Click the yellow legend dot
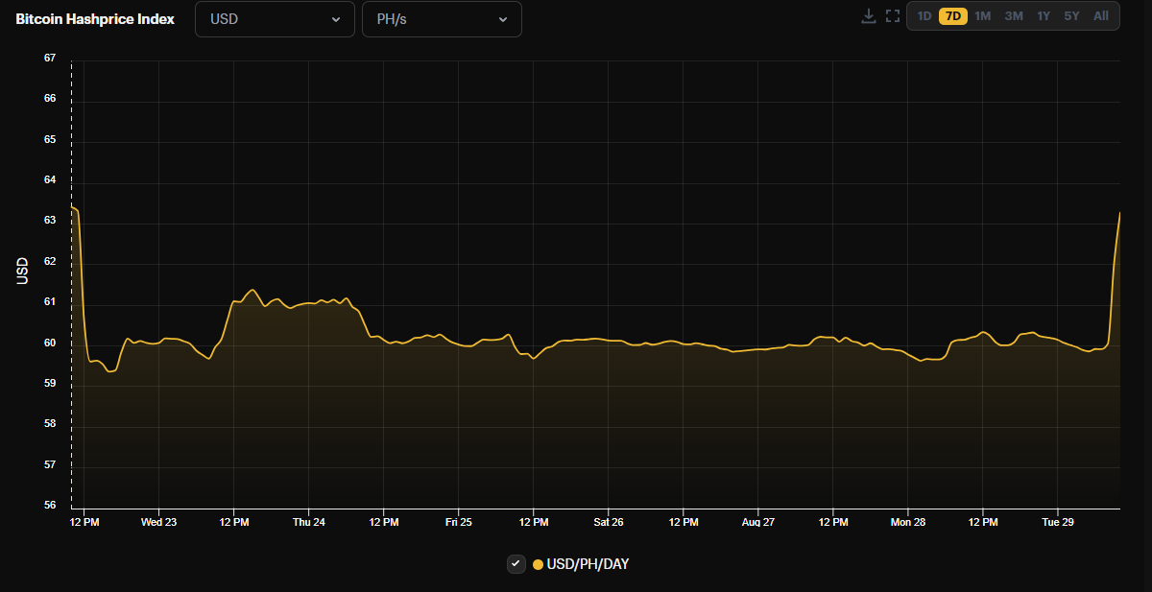Screen dimensions: 1152x592 tap(538, 564)
